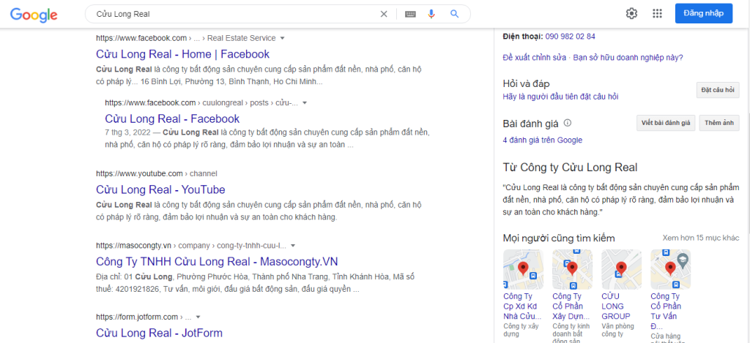
Task: Click the Đăng nhập sign-in button
Action: (704, 13)
